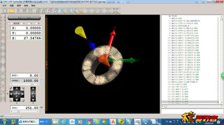224x125 pixels.
Task: Click the third magnifier zoom icon
Action: (x=74, y=11)
